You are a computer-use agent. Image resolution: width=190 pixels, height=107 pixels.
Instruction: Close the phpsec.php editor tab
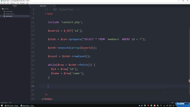(54, 6)
